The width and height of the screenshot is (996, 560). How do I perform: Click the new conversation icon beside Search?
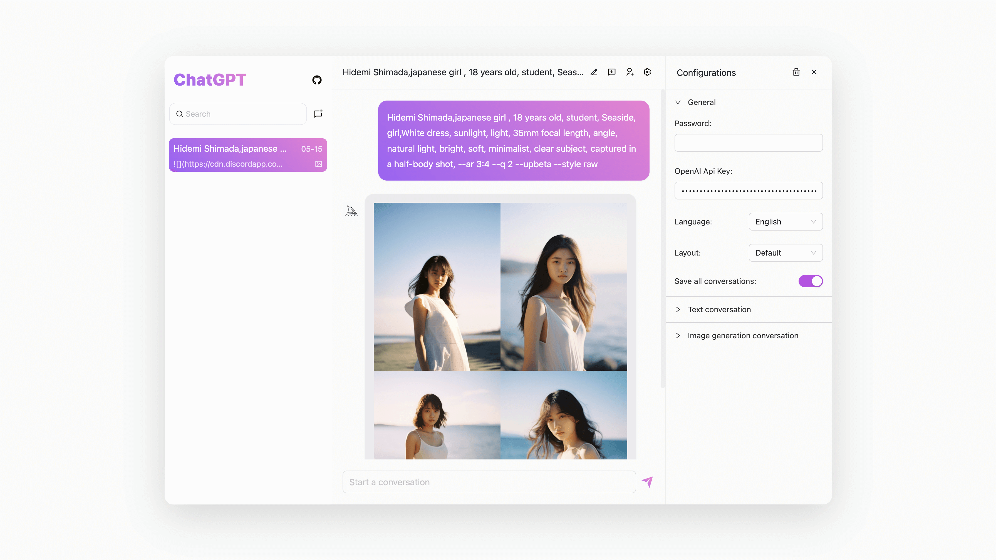tap(318, 114)
